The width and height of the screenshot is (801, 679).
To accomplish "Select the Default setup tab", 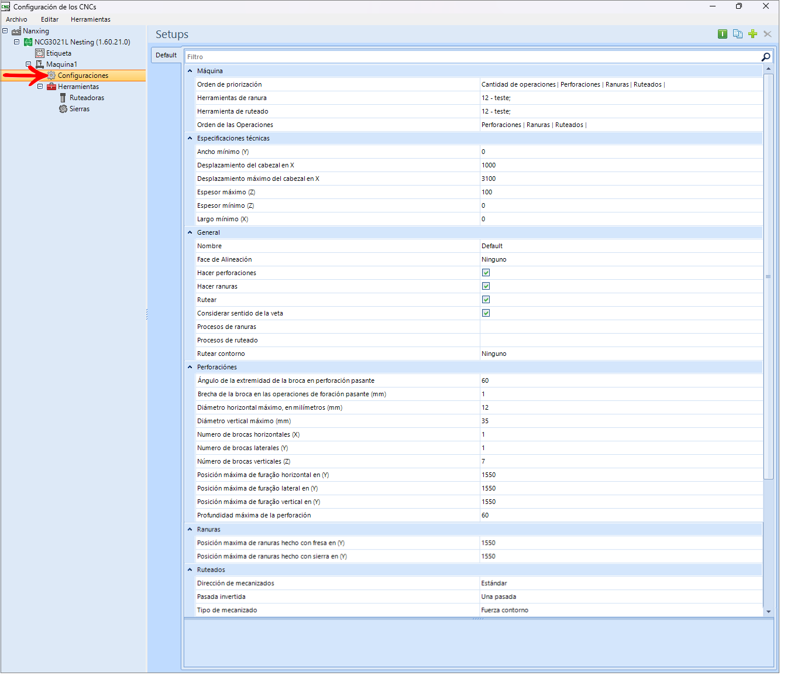I will click(x=166, y=55).
